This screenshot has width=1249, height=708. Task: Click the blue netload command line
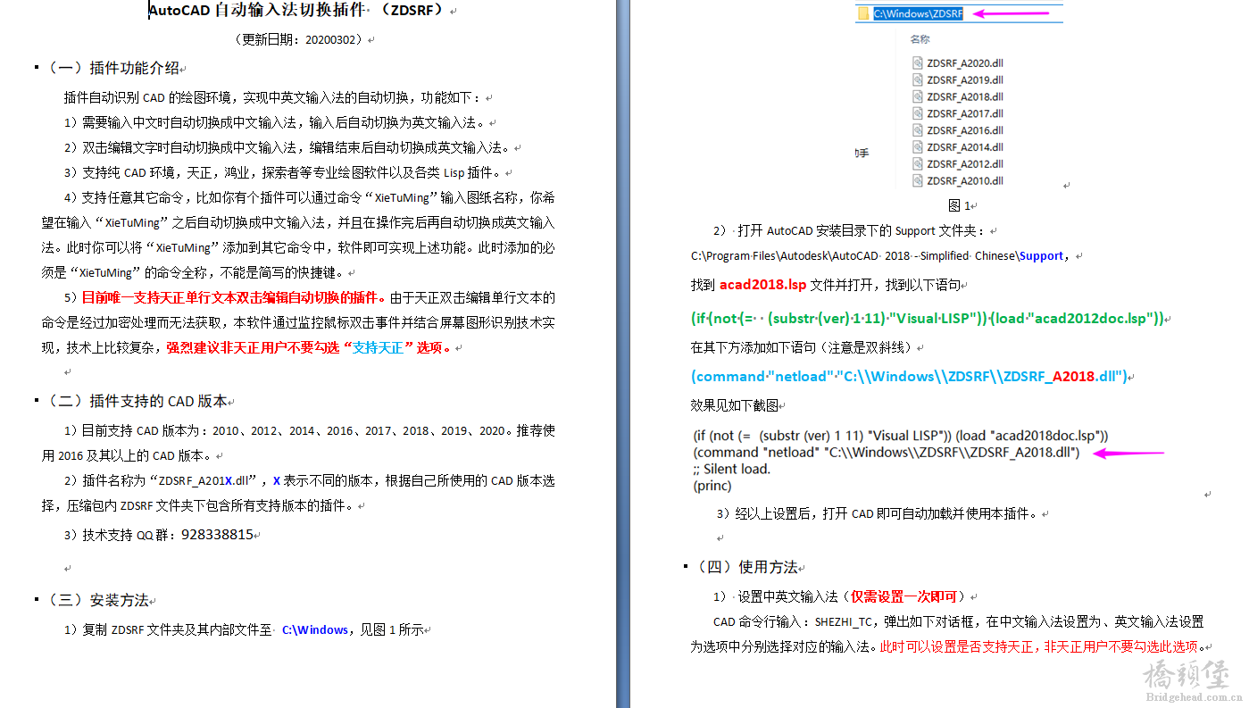point(909,376)
